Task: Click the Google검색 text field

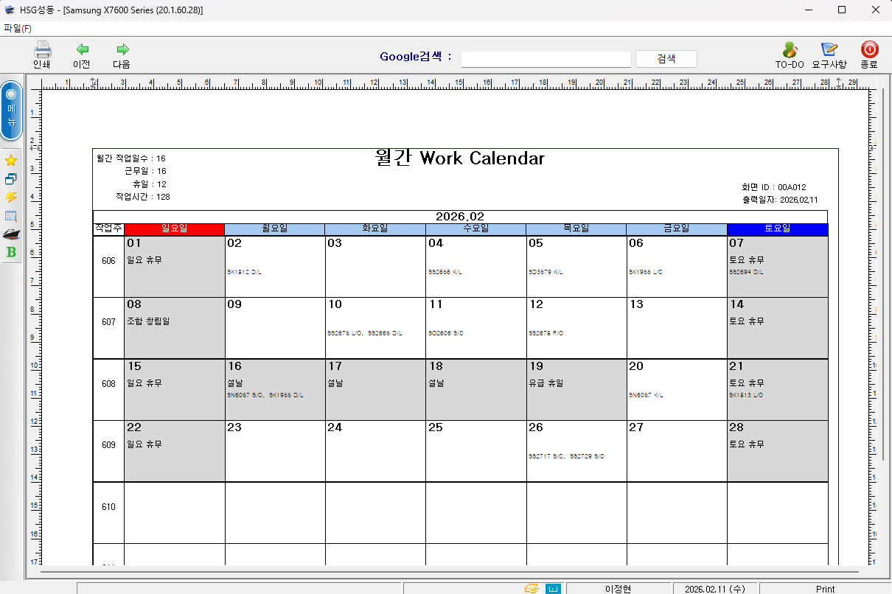Action: [x=546, y=59]
